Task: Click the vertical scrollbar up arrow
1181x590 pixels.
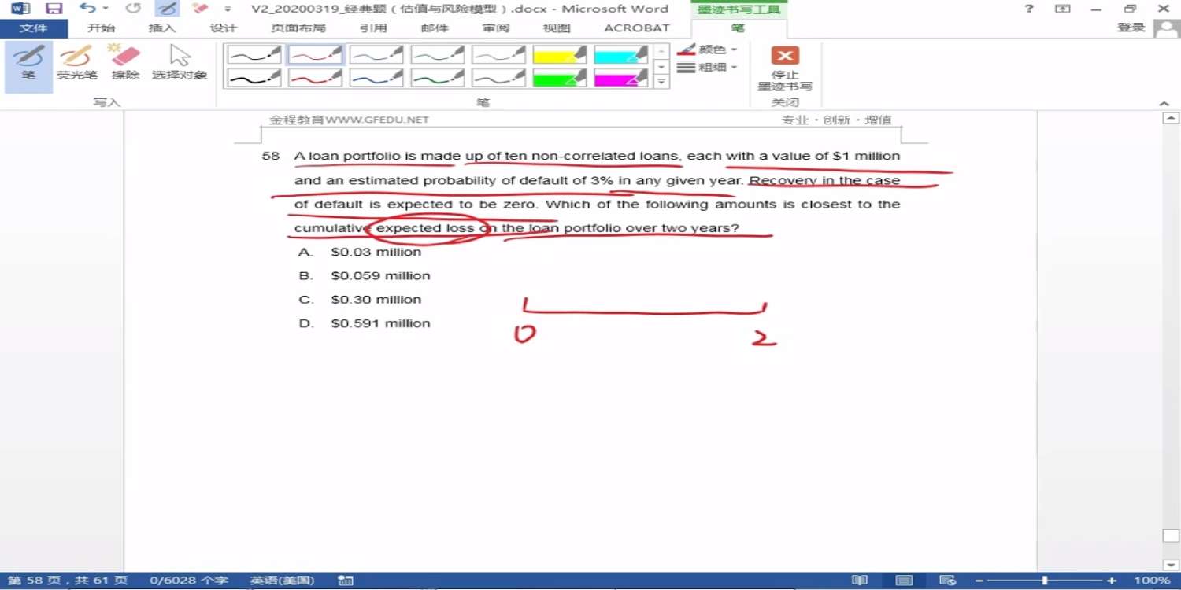Action: (1171, 118)
